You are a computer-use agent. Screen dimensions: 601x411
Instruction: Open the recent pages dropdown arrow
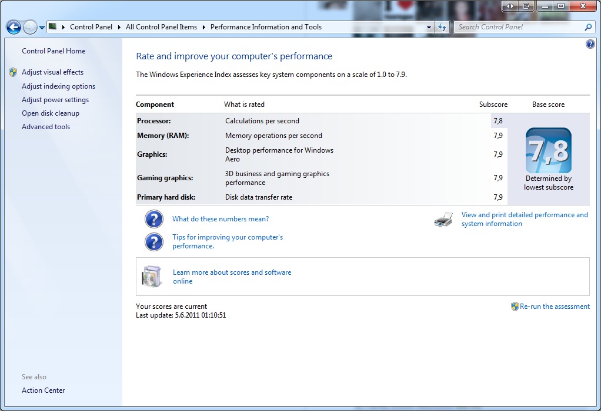point(42,28)
